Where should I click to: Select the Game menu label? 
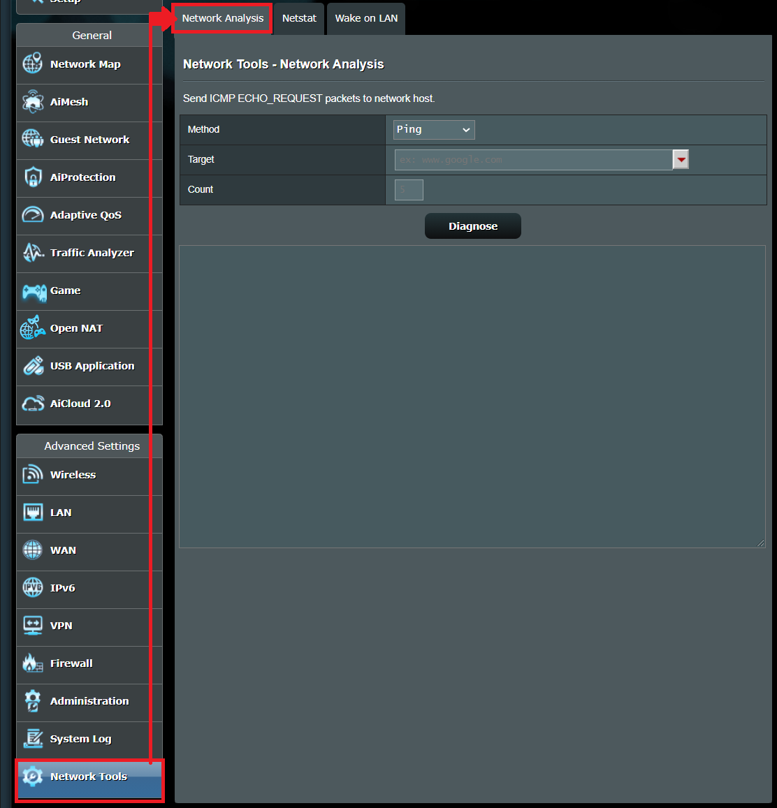(66, 291)
